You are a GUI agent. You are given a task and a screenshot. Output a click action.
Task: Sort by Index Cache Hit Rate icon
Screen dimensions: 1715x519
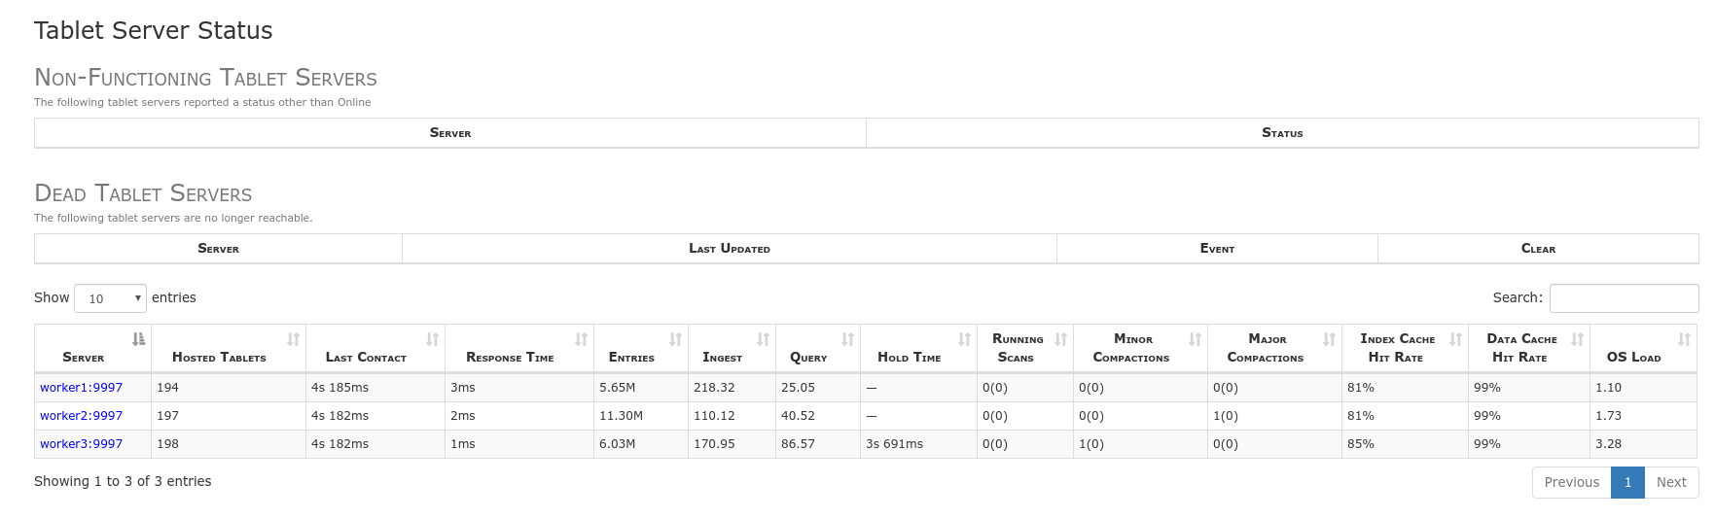pos(1455,339)
